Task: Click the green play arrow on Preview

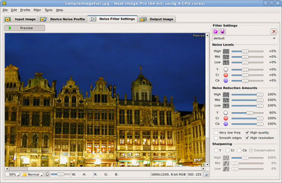Action: click(10, 28)
